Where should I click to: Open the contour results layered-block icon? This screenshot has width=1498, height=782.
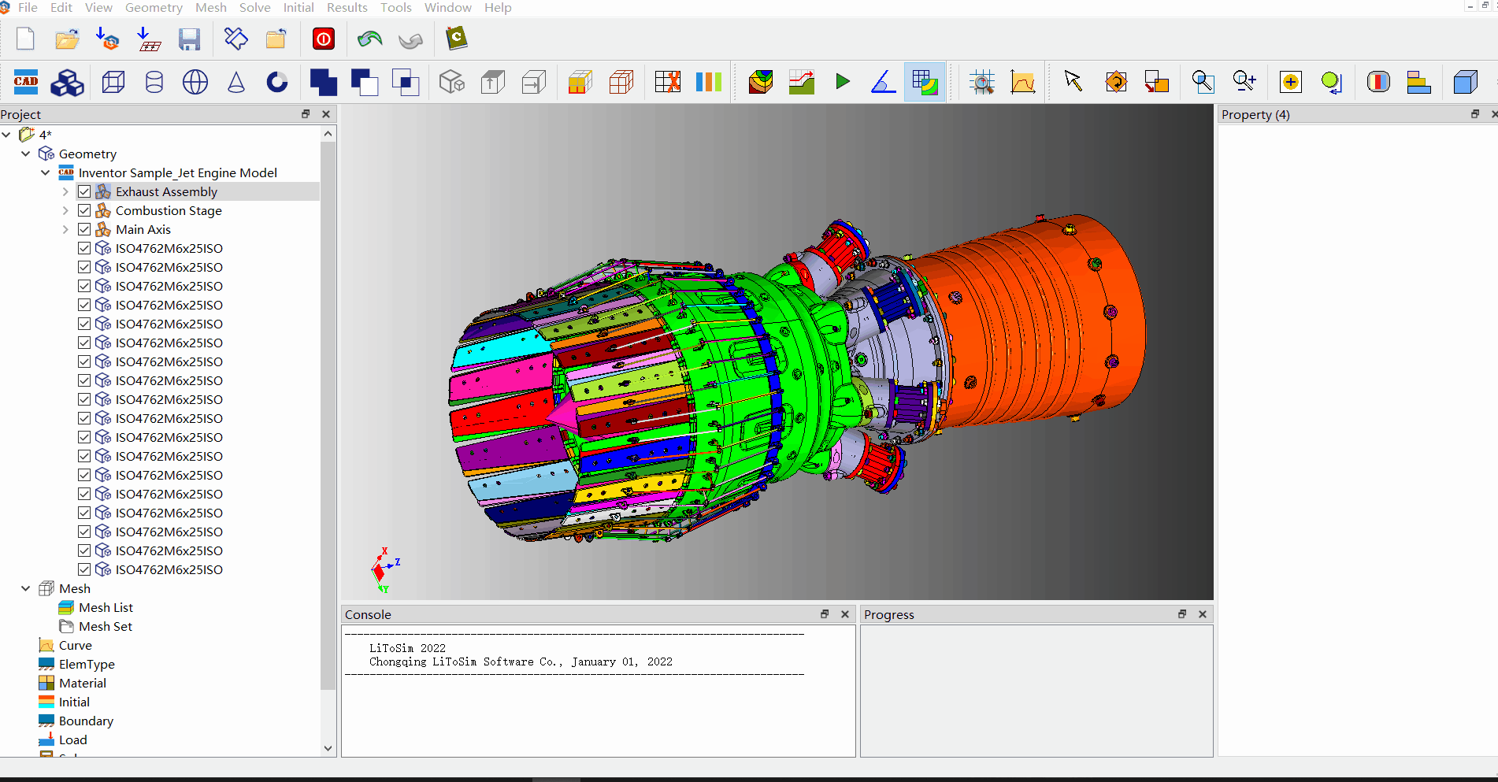pos(761,82)
